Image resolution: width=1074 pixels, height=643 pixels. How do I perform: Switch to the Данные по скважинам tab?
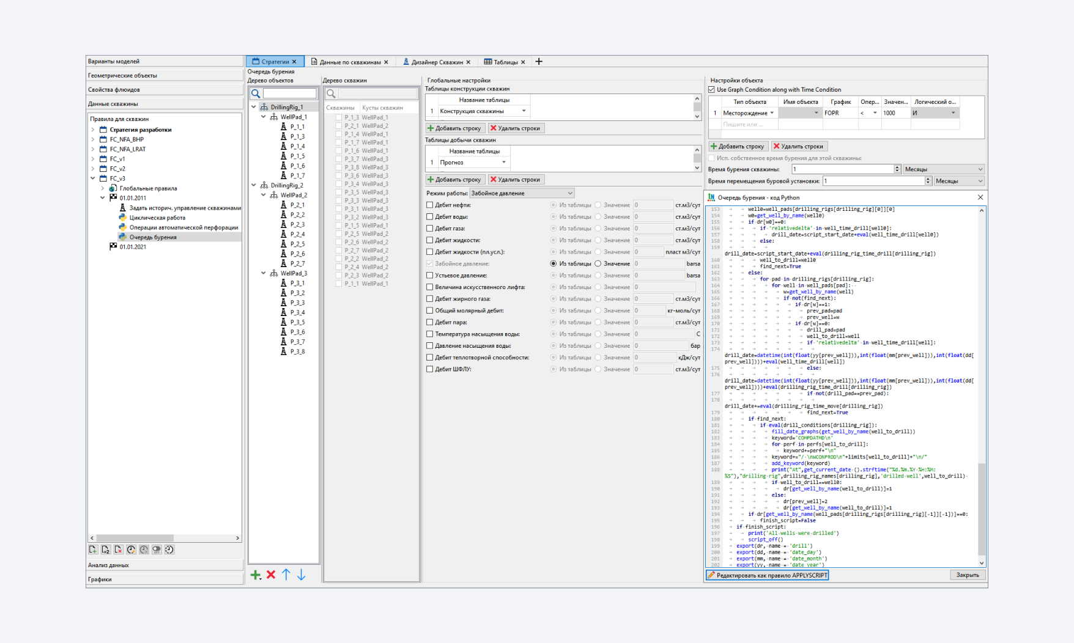349,62
